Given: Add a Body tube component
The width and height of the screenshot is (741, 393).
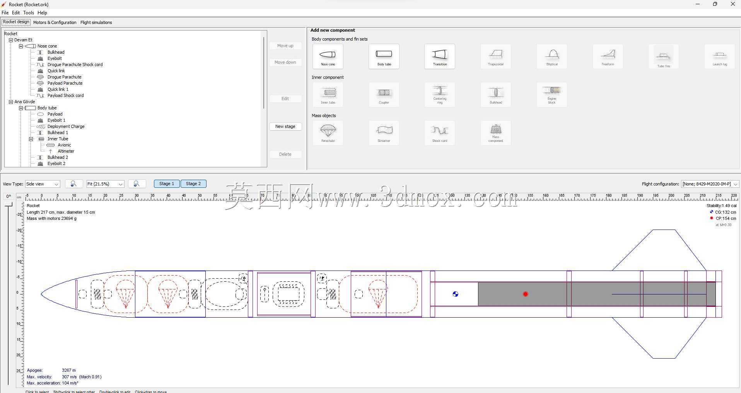Looking at the screenshot, I should point(384,56).
